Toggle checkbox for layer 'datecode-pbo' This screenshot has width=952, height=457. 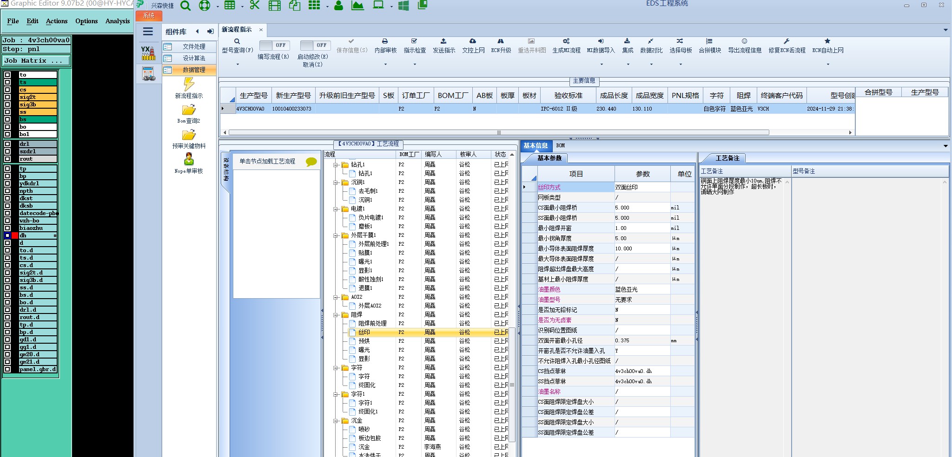(7, 213)
